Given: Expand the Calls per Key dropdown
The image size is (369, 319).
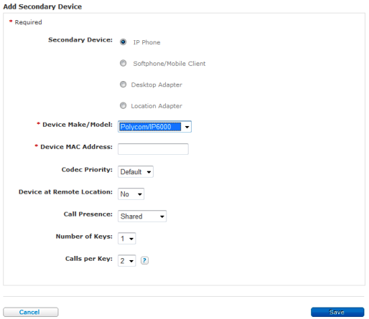Looking at the screenshot, I should (x=127, y=261).
